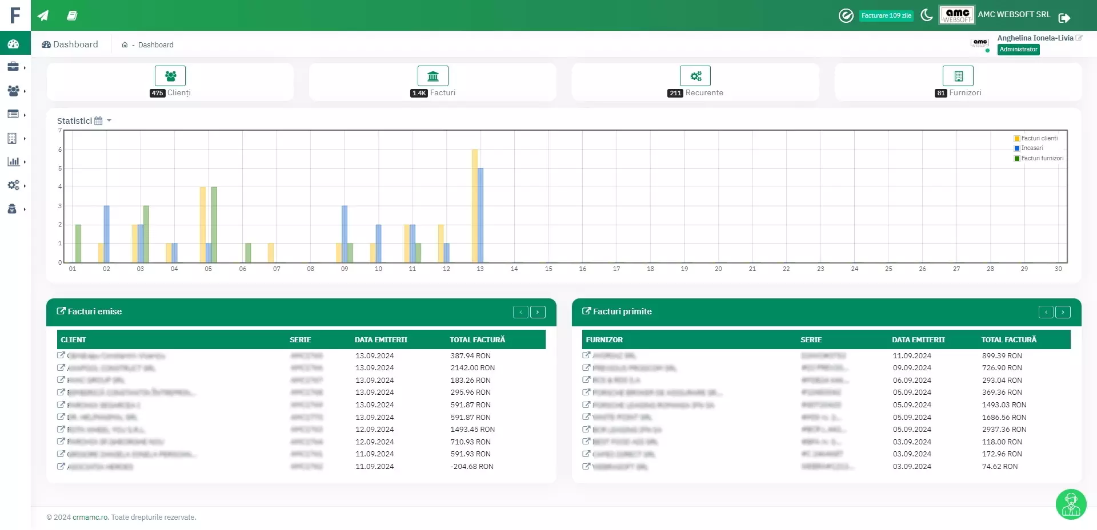Open the support chat bubble at bottom right

(x=1071, y=504)
